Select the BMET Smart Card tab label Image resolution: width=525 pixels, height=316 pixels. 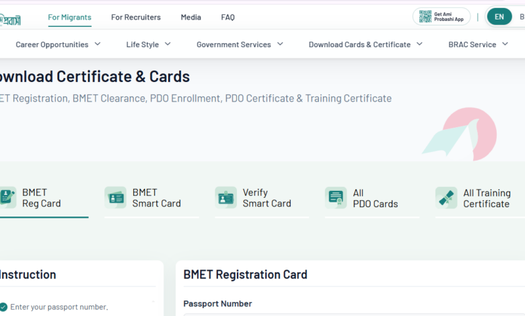click(x=156, y=198)
